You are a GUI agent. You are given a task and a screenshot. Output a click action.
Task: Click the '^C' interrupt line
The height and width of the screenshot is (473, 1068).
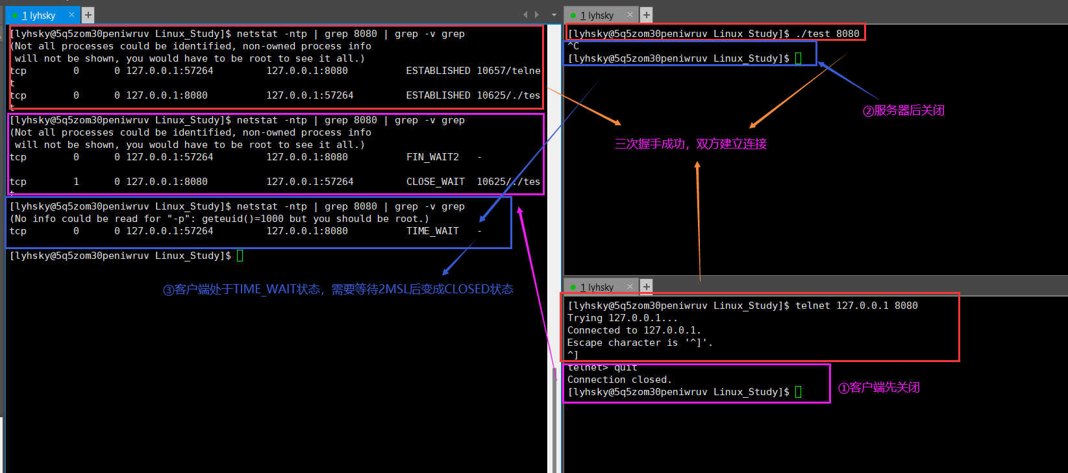click(573, 46)
